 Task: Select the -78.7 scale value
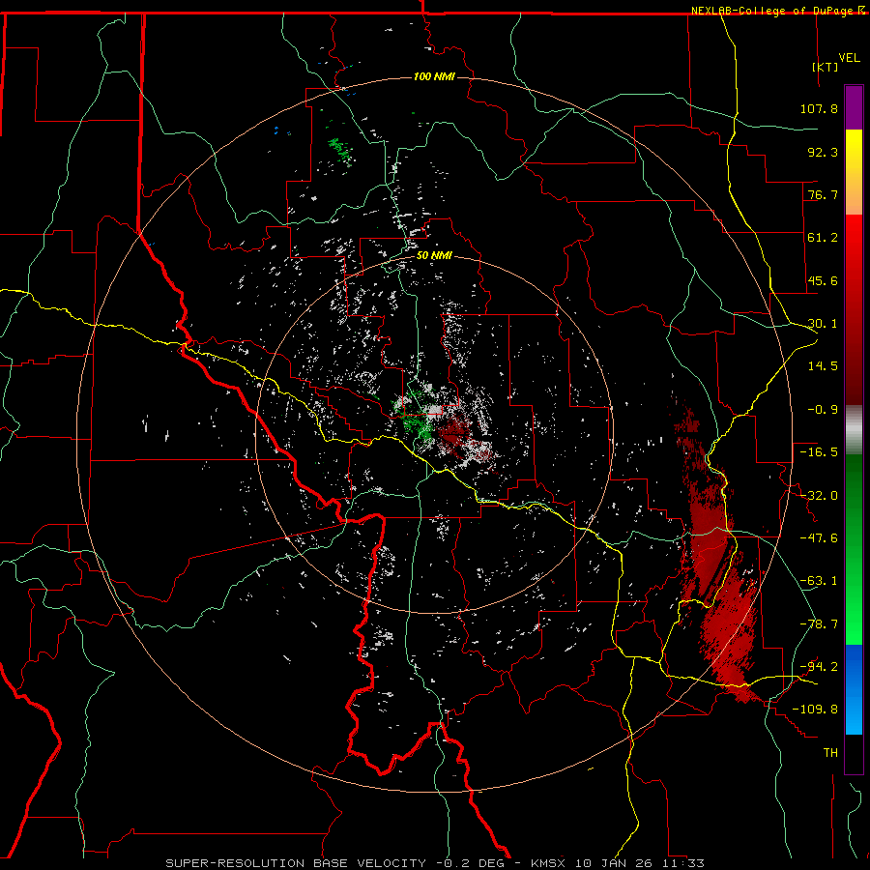[x=819, y=624]
